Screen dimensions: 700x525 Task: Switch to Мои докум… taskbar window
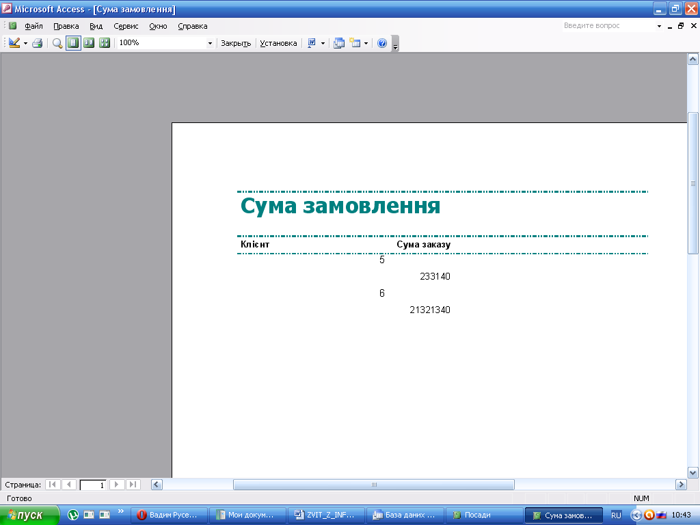[x=247, y=515]
